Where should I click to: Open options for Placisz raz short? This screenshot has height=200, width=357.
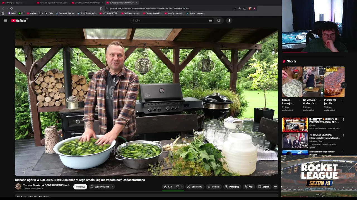(x=342, y=101)
